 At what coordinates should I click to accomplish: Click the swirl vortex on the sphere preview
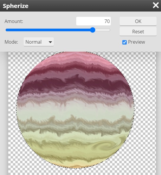(104, 146)
